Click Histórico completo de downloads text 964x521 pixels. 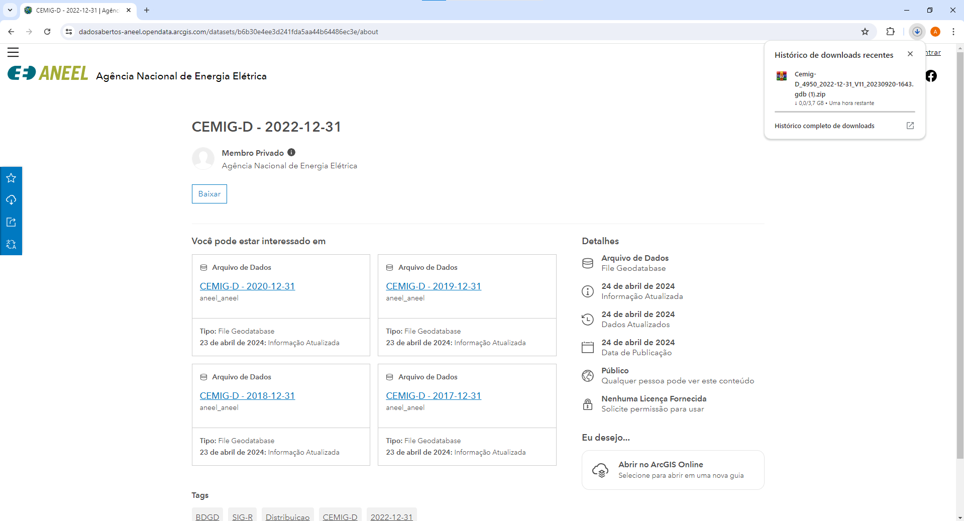click(x=824, y=126)
